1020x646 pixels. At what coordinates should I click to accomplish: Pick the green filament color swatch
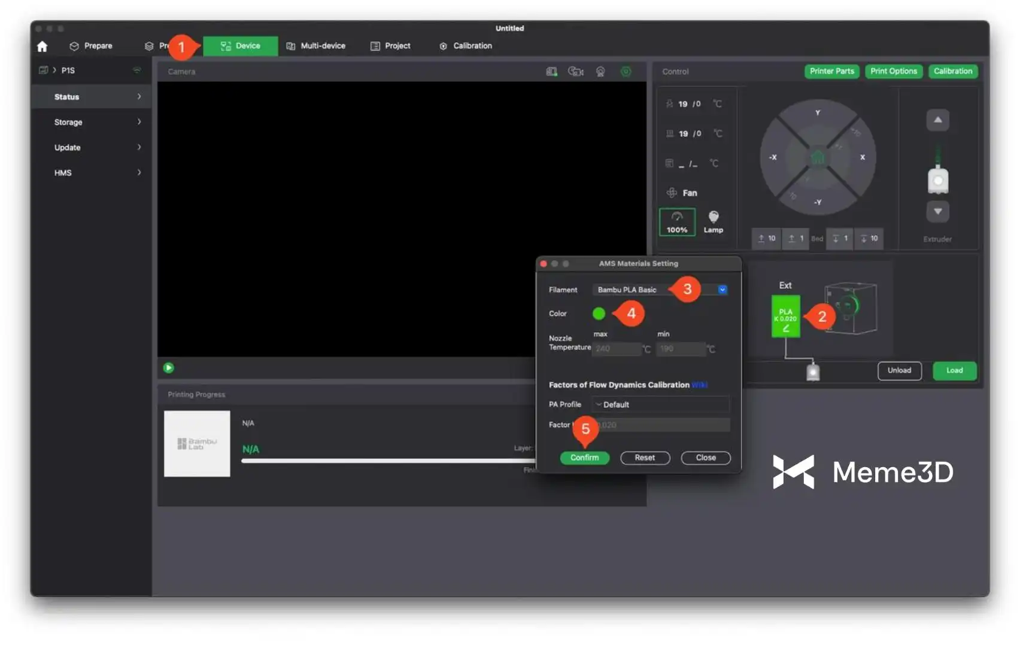[599, 313]
